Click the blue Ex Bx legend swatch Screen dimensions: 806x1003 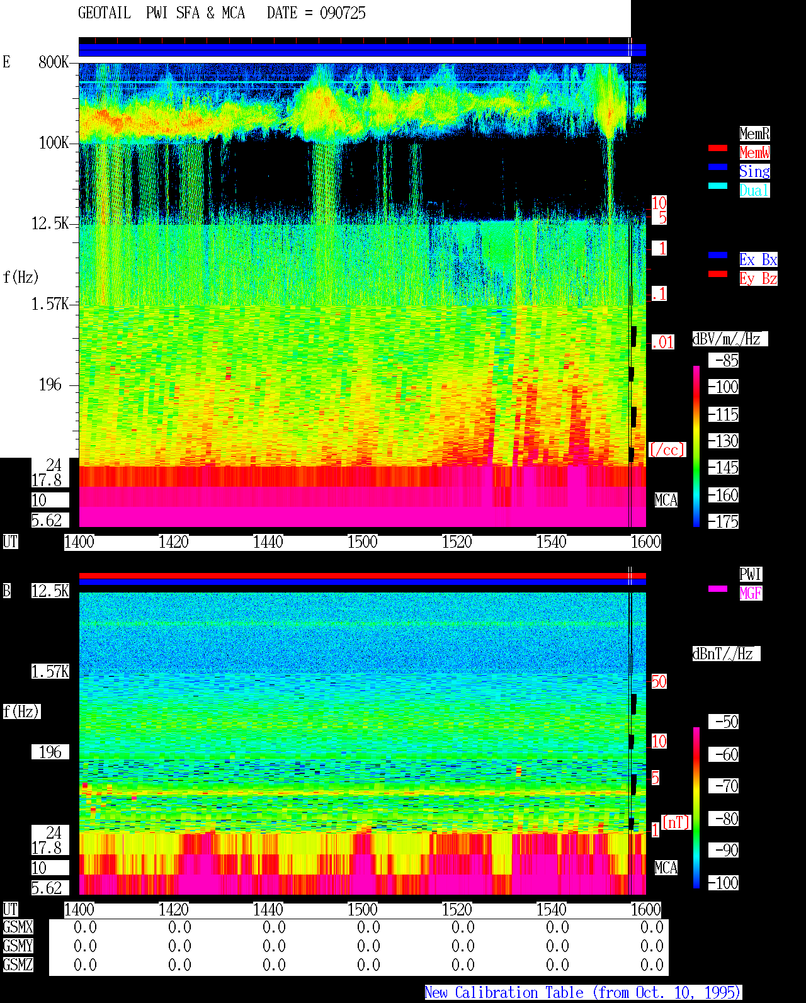(x=718, y=255)
